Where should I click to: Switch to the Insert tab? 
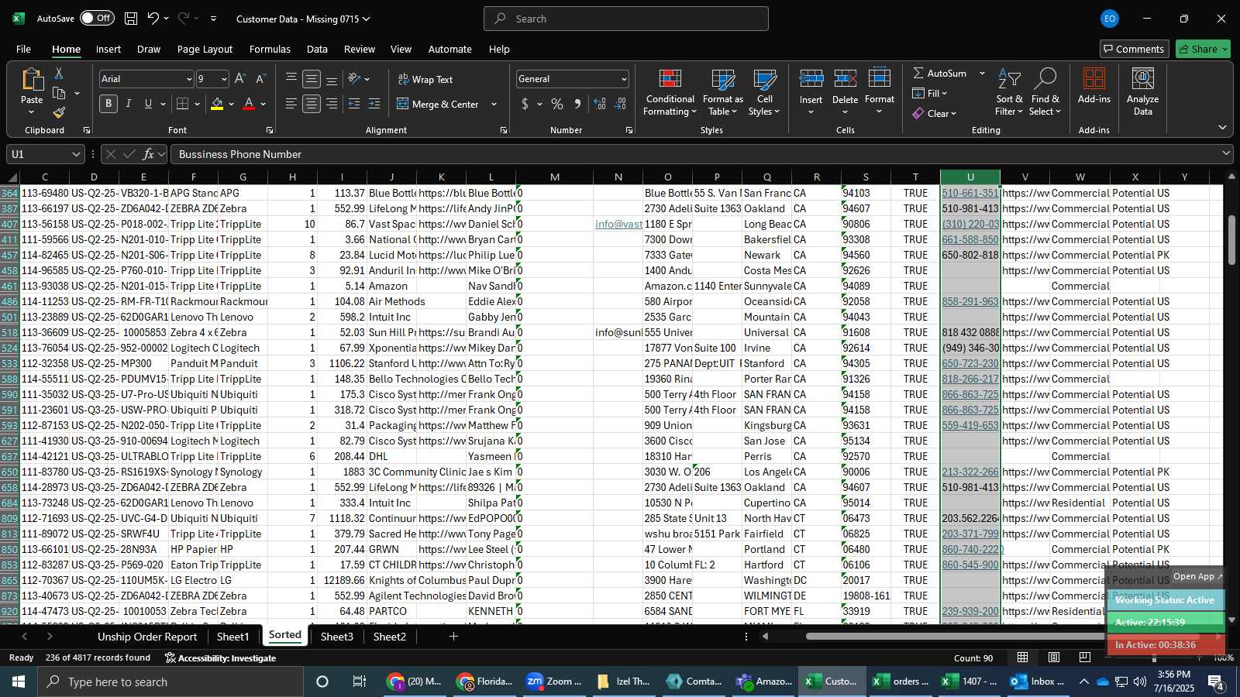(x=108, y=49)
